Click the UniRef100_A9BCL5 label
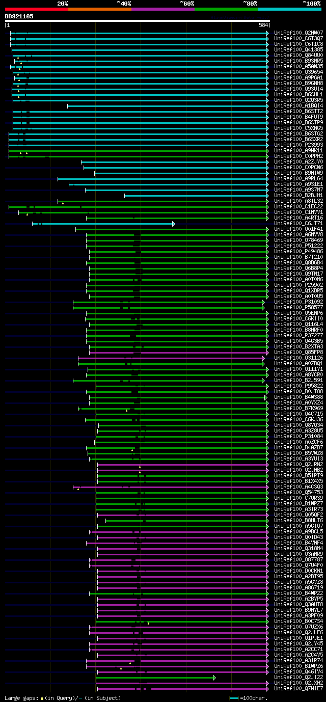326x702 pixels. click(x=298, y=532)
